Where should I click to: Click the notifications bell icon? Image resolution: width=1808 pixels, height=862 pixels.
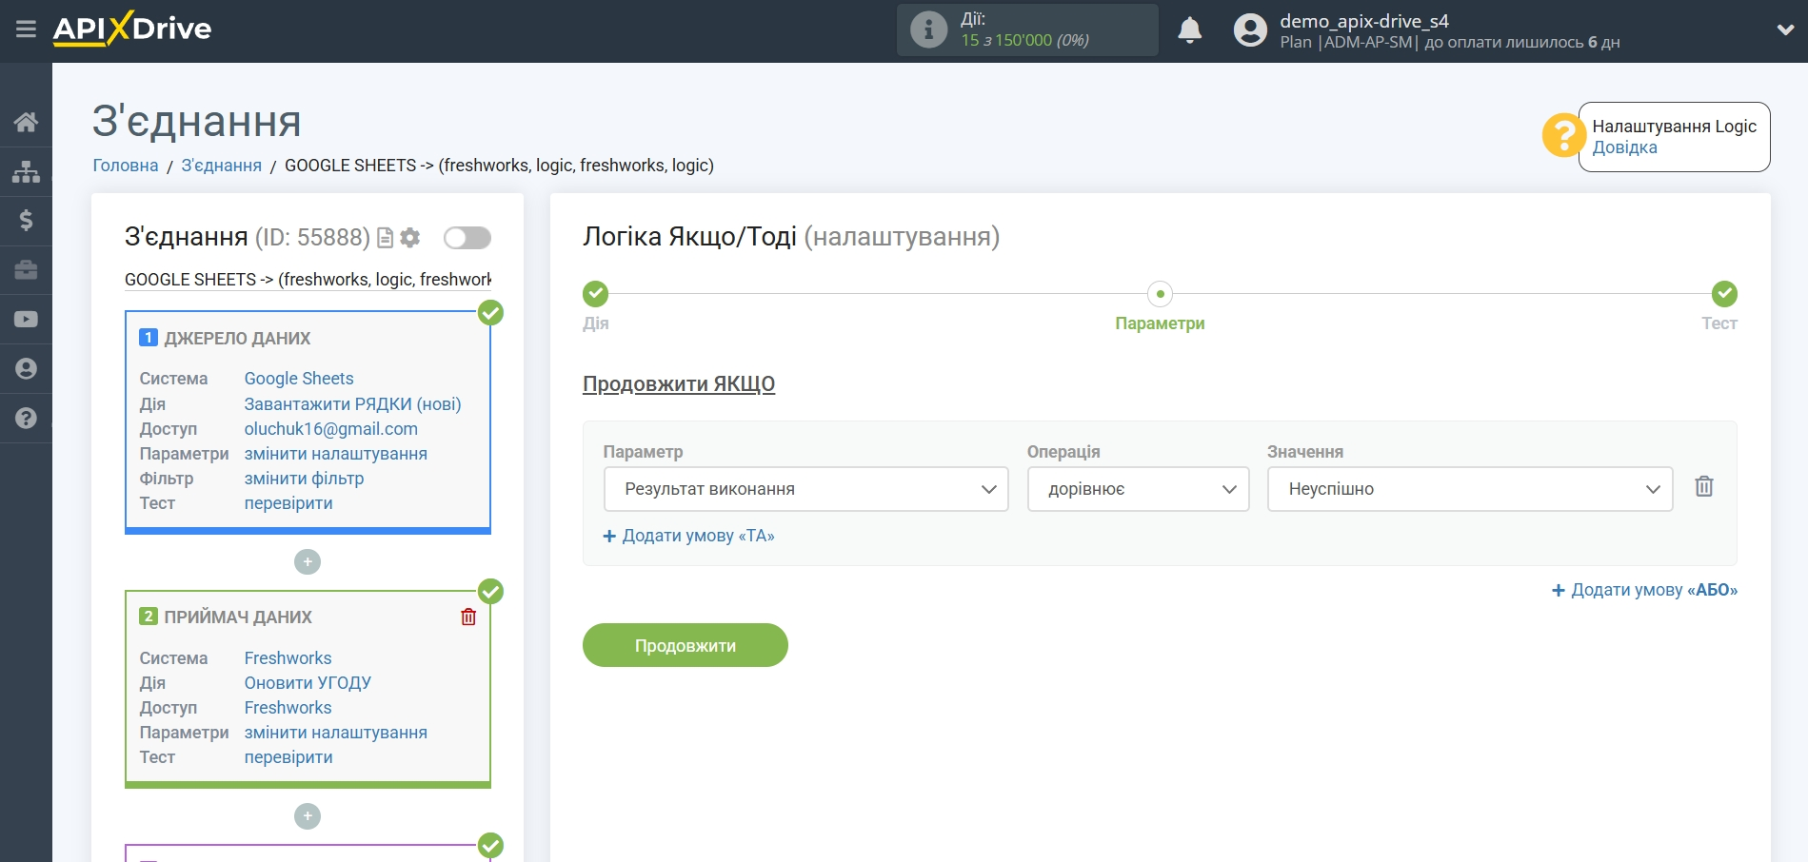coord(1189,30)
